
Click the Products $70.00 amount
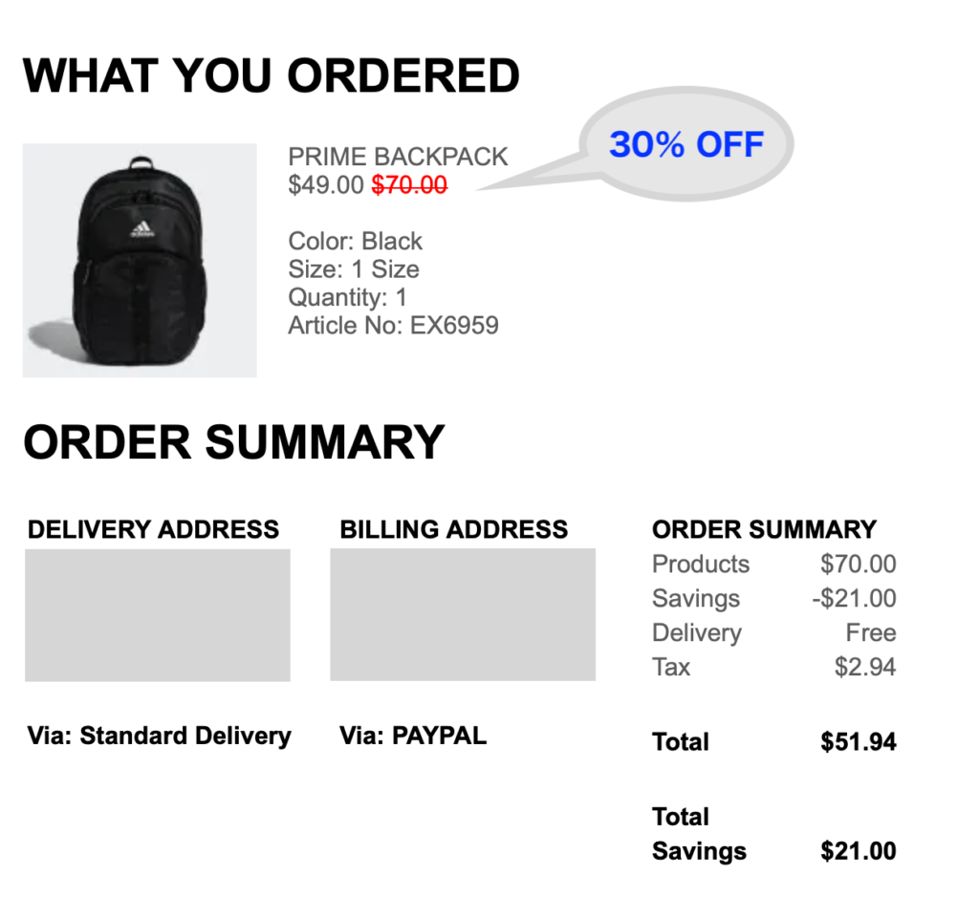point(858,565)
